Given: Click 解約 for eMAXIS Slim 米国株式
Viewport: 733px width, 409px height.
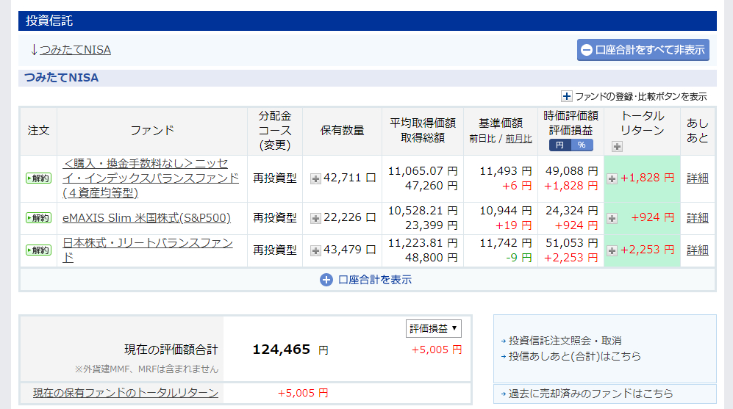Looking at the screenshot, I should click(38, 218).
